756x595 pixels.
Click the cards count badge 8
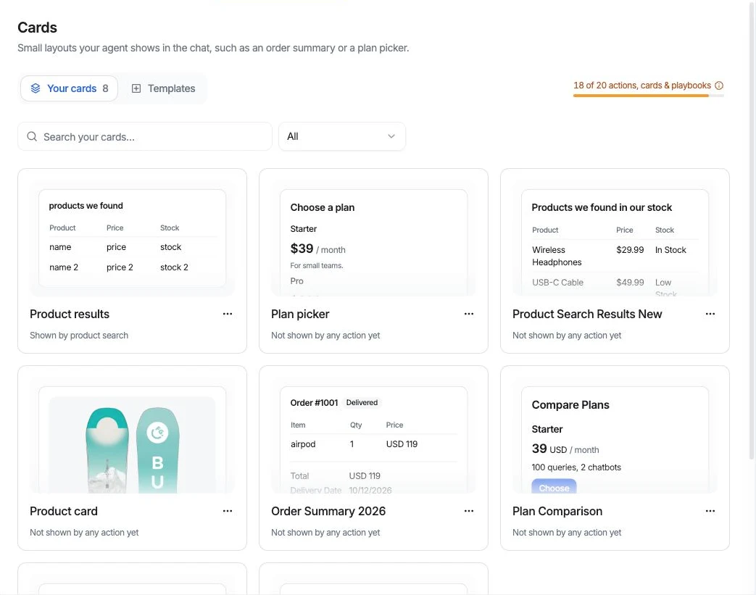tap(105, 88)
